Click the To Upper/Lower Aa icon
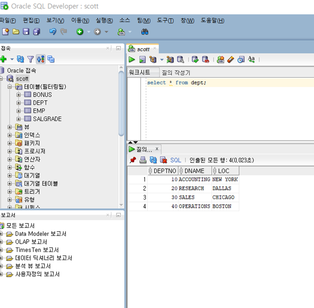 tap(251, 60)
